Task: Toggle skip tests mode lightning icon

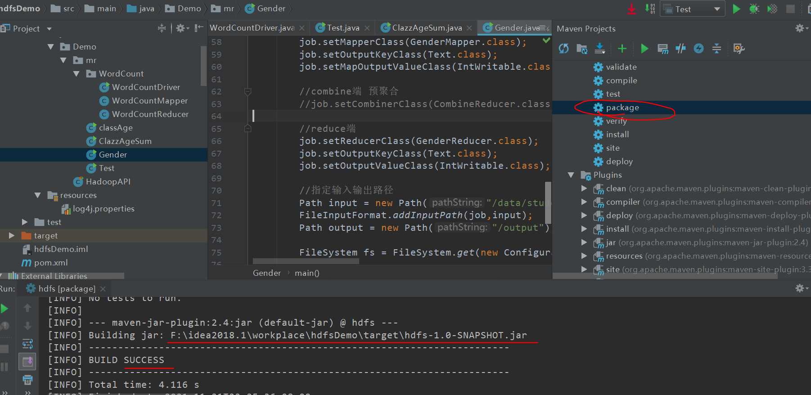Action: [698, 49]
